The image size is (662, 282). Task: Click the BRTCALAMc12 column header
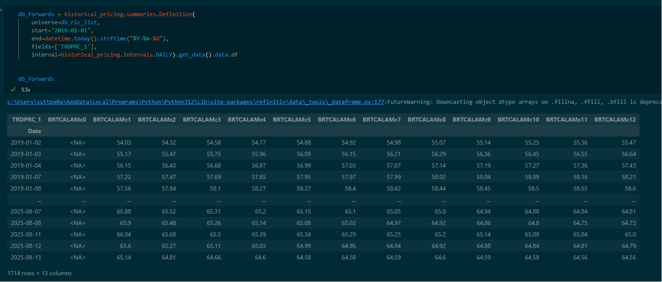click(615, 120)
